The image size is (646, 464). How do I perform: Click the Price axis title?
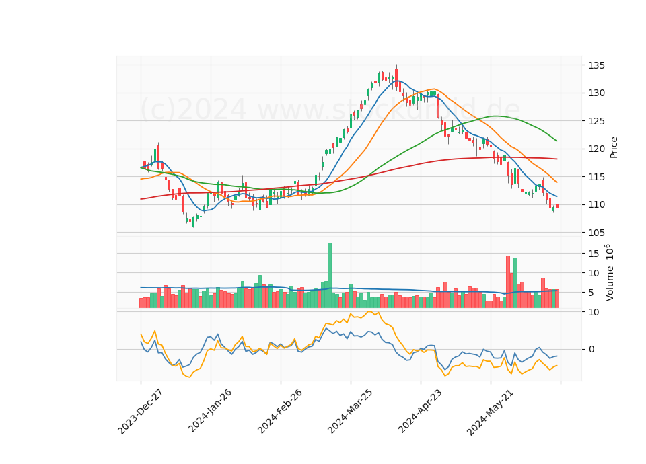tap(614, 147)
